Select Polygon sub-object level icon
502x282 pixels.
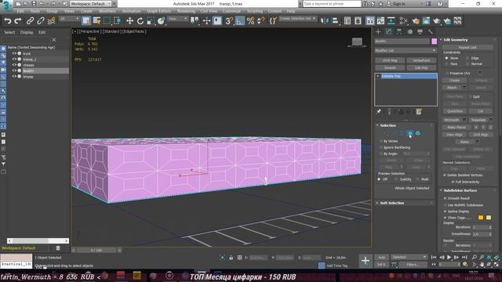tap(410, 133)
